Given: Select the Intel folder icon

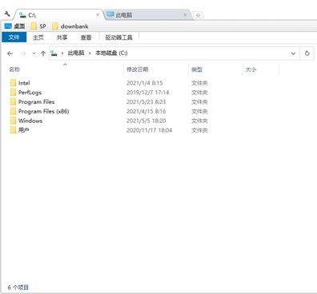Looking at the screenshot, I should [x=13, y=83].
